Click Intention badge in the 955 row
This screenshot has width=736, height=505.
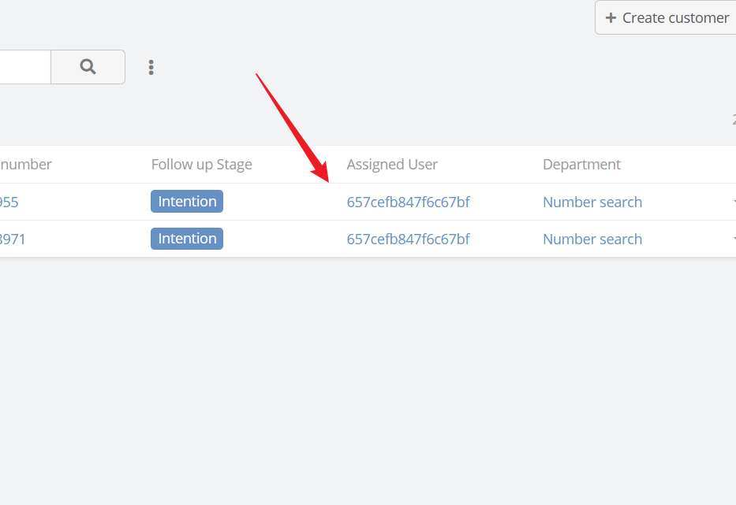pos(187,201)
